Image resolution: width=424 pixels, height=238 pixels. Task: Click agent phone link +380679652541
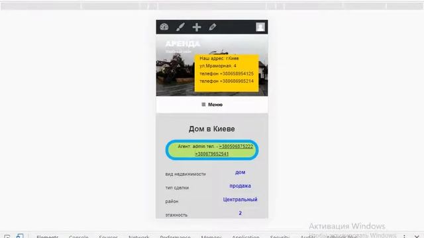click(x=212, y=154)
